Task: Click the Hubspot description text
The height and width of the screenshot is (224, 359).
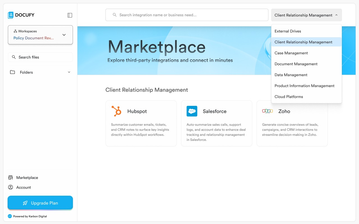Action: tap(140, 130)
